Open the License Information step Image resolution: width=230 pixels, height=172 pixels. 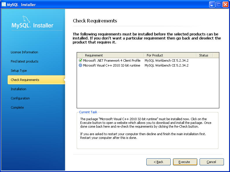(x=24, y=52)
